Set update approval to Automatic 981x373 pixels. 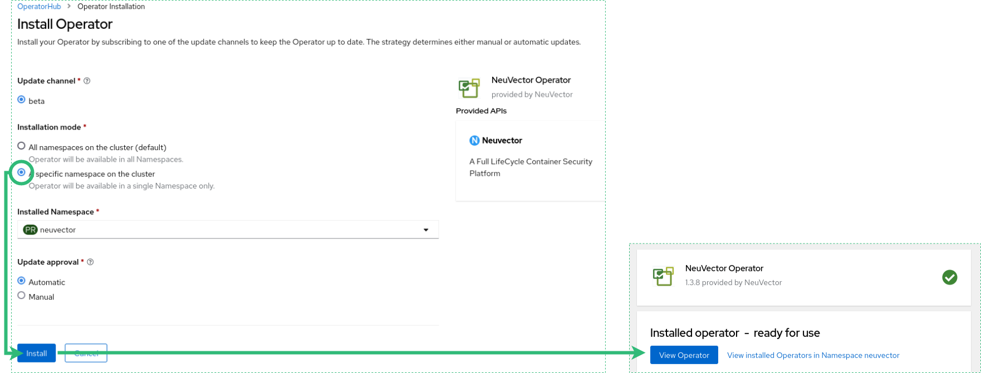pyautogui.click(x=22, y=281)
